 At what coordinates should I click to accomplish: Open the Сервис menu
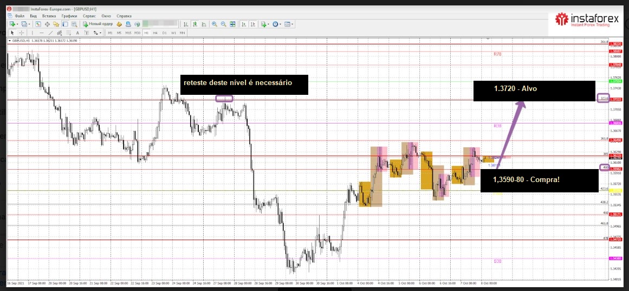pos(89,16)
